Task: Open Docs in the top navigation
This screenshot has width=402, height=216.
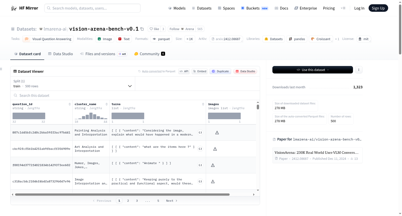Action: (281, 8)
